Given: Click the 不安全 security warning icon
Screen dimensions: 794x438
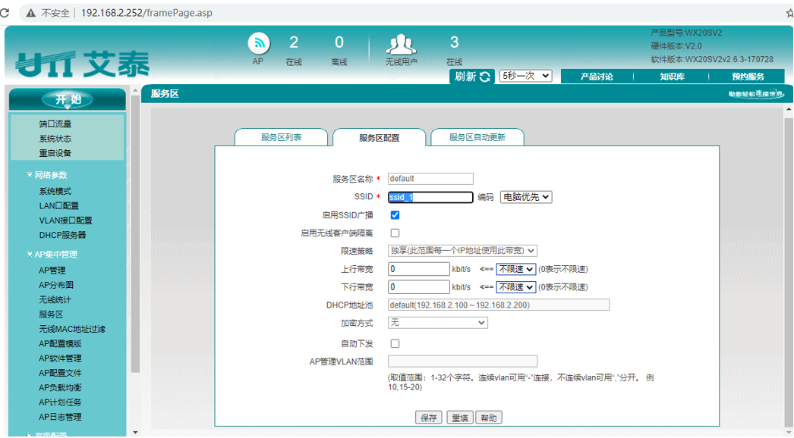Looking at the screenshot, I should (31, 13).
